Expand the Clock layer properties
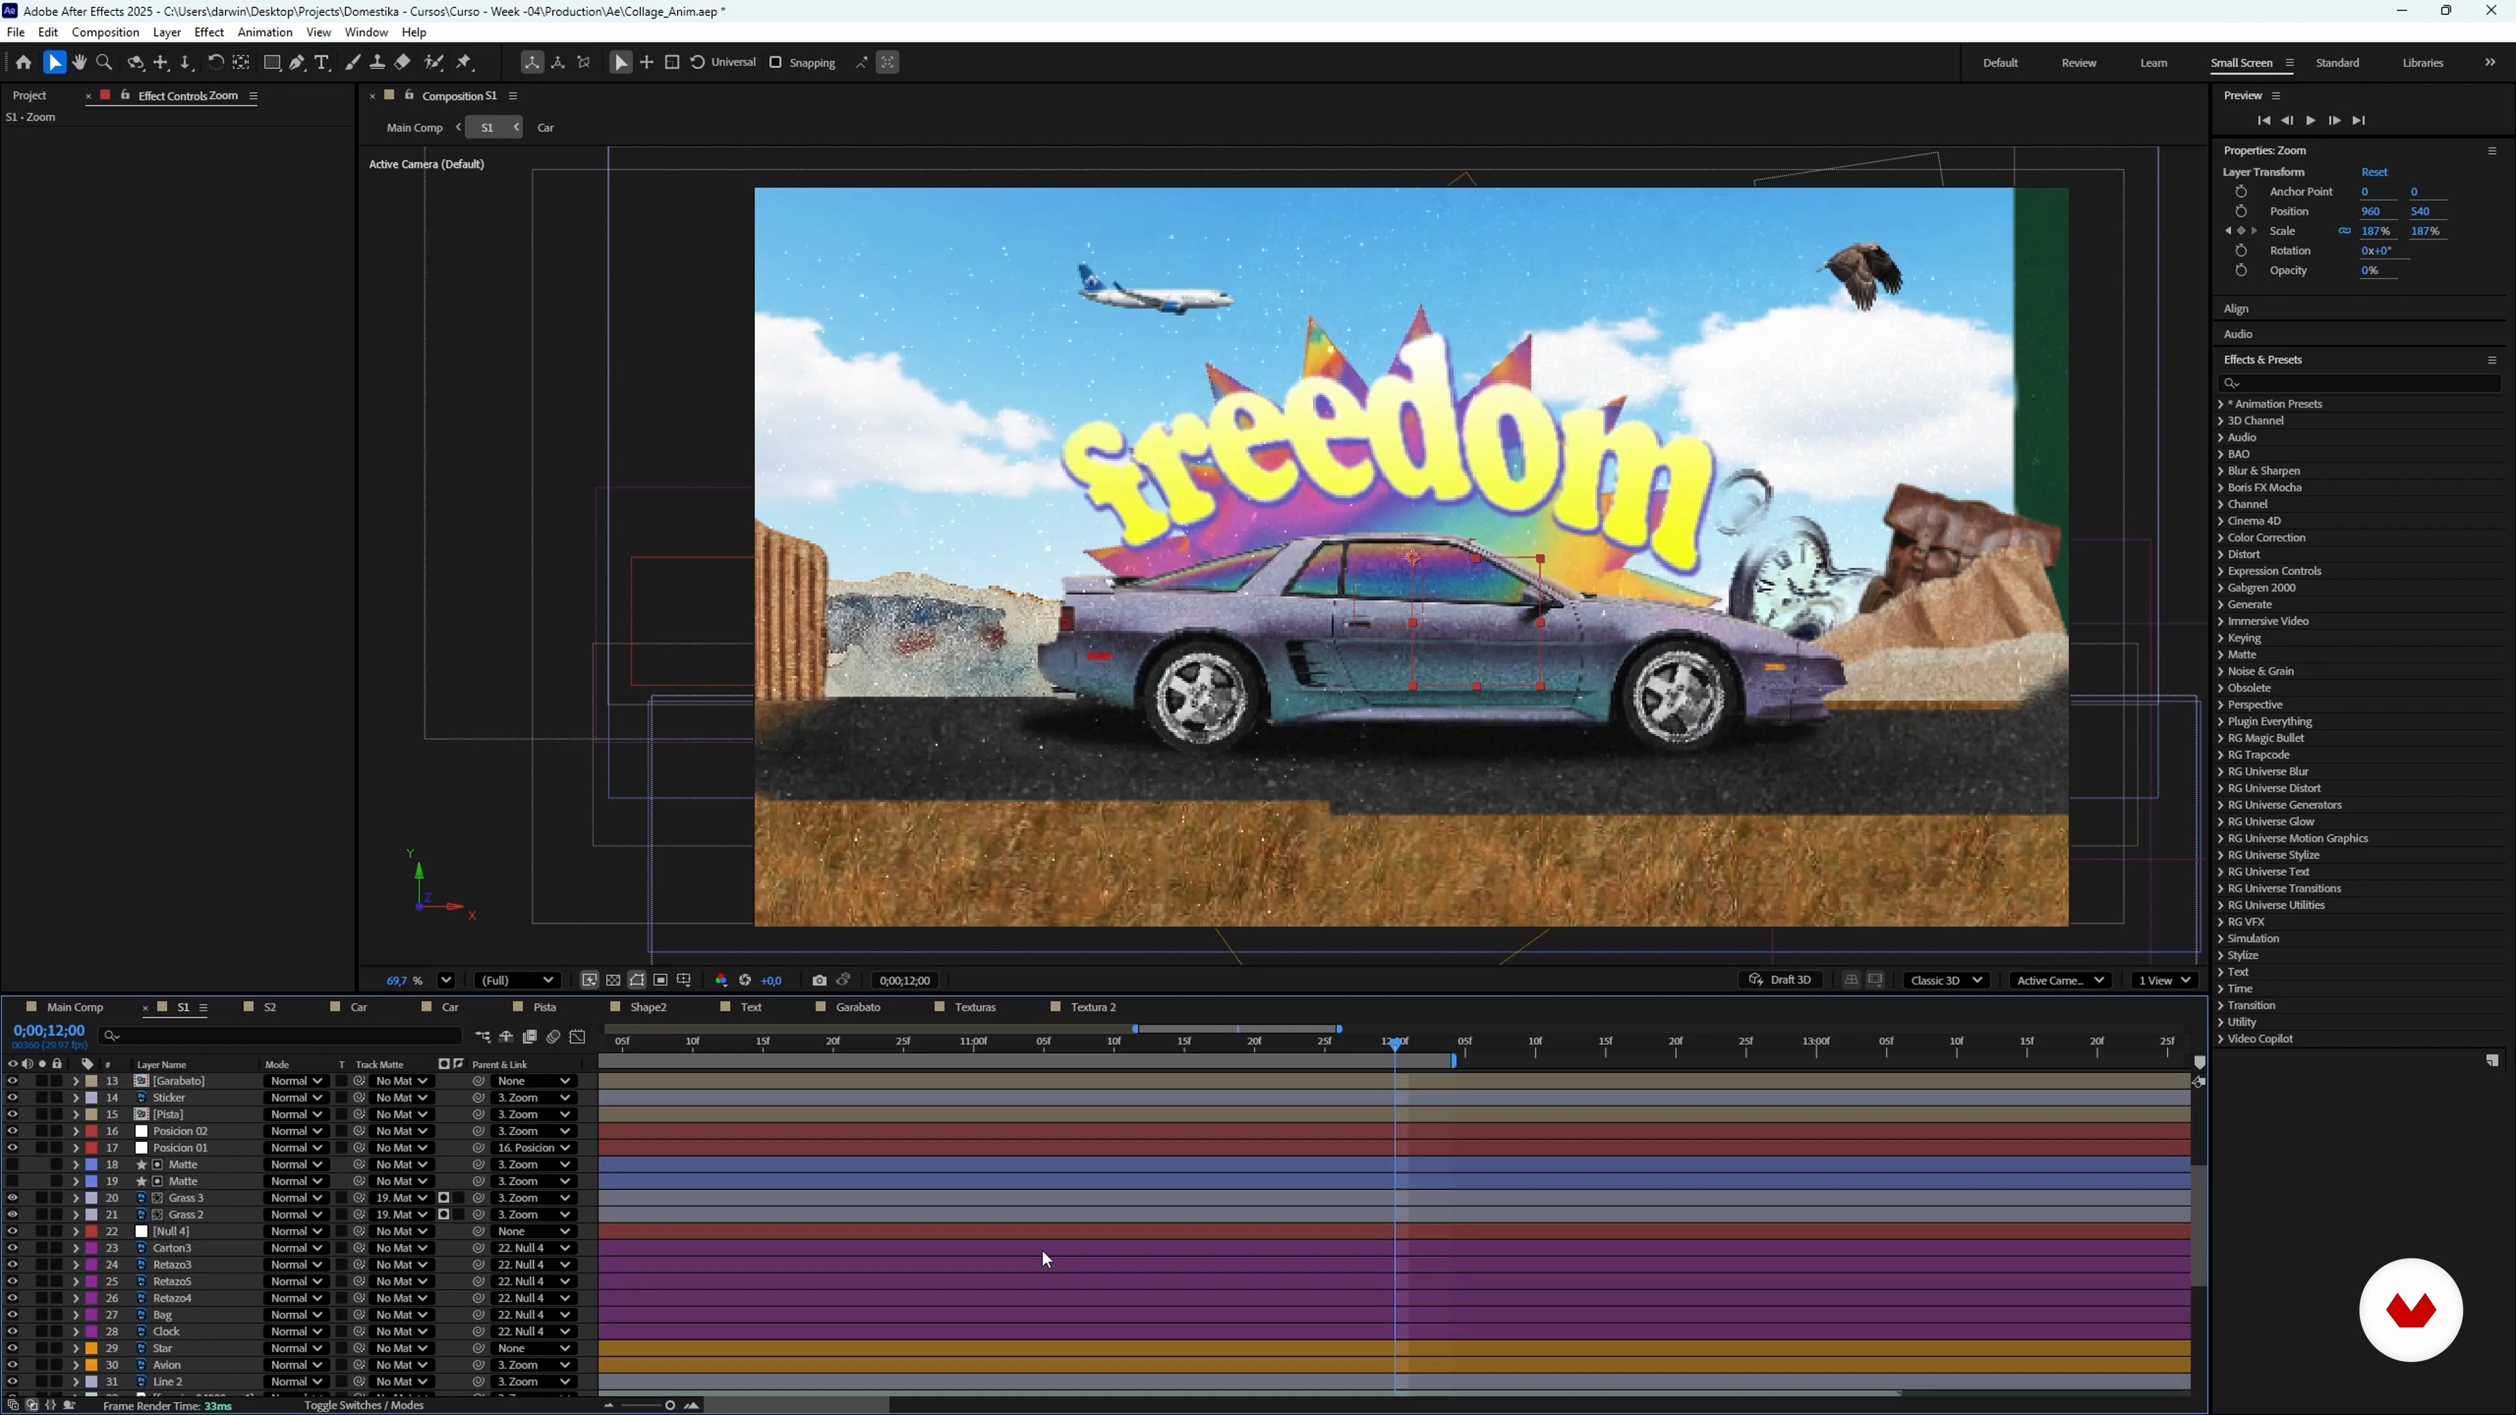 pyautogui.click(x=76, y=1332)
